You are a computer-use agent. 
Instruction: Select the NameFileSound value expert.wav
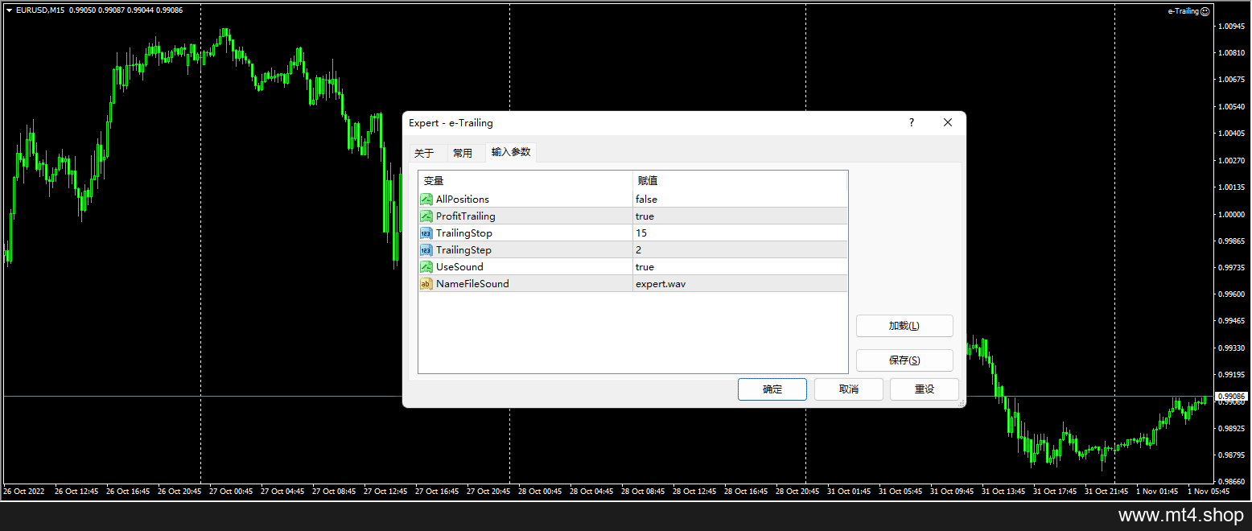tap(660, 284)
